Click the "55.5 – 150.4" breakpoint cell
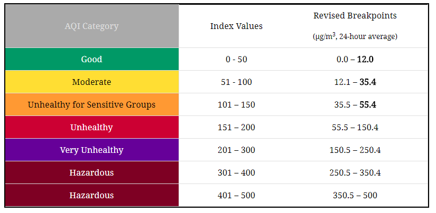Image resolution: width=436 pixels, height=213 pixels. coord(355,128)
